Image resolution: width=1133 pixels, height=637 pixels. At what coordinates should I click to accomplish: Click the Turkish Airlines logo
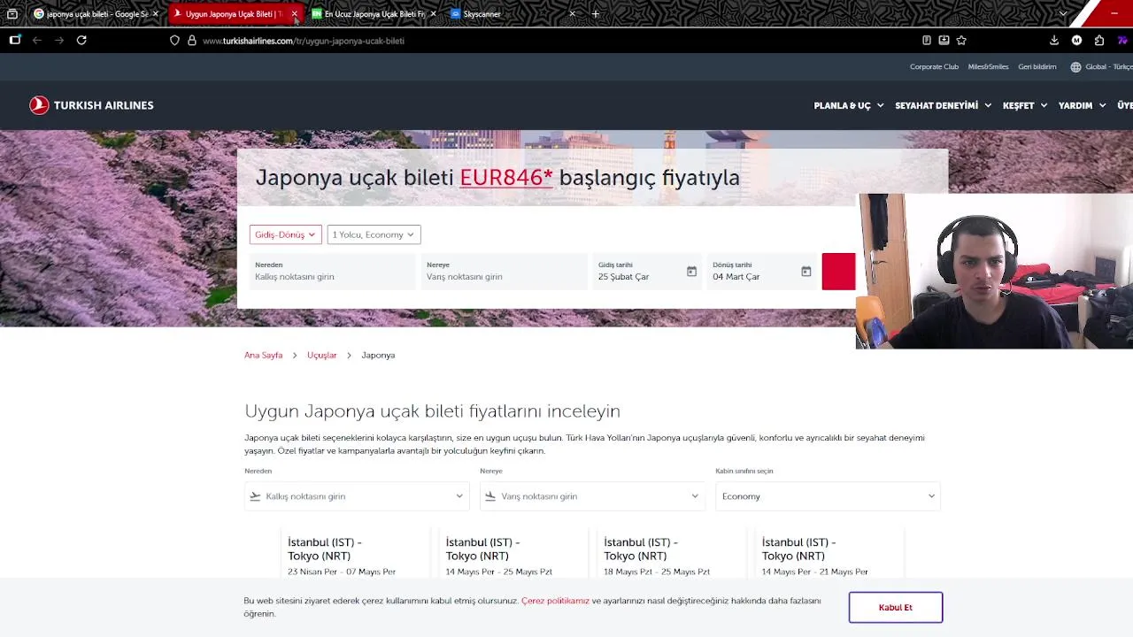[x=91, y=105]
